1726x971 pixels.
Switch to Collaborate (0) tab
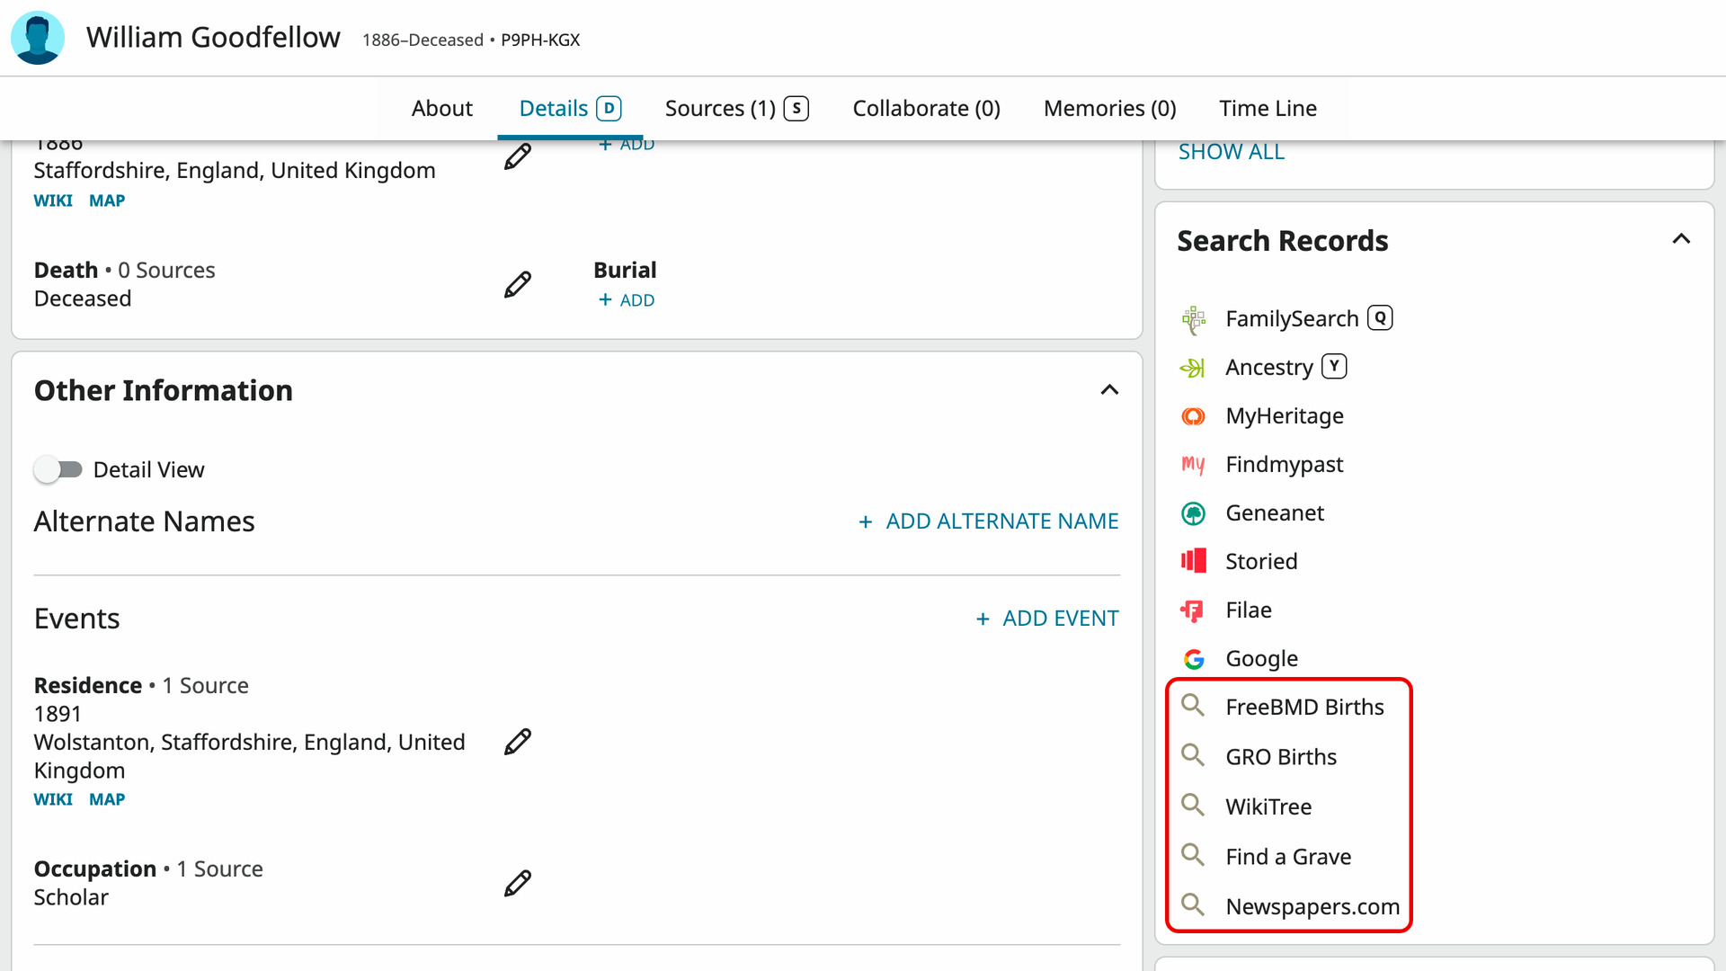[x=926, y=109]
